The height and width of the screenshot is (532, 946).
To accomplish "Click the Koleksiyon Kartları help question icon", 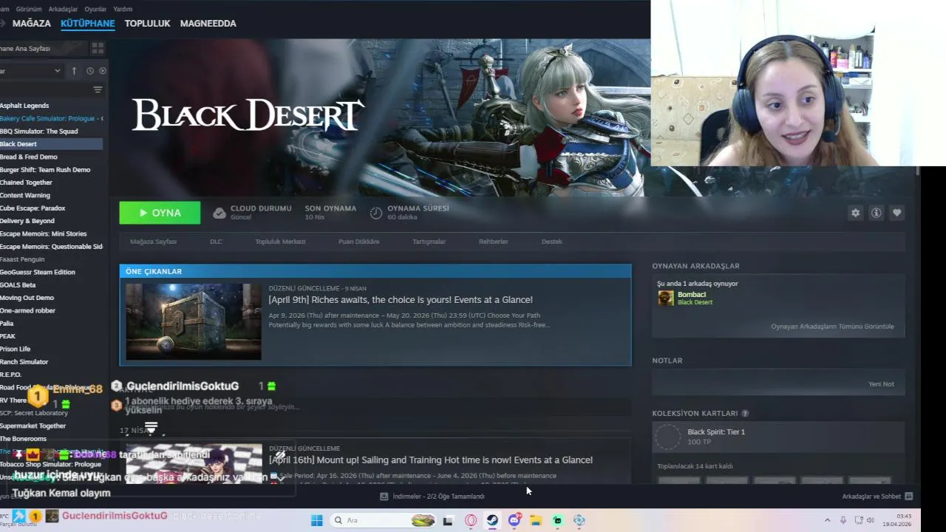I will coord(745,414).
